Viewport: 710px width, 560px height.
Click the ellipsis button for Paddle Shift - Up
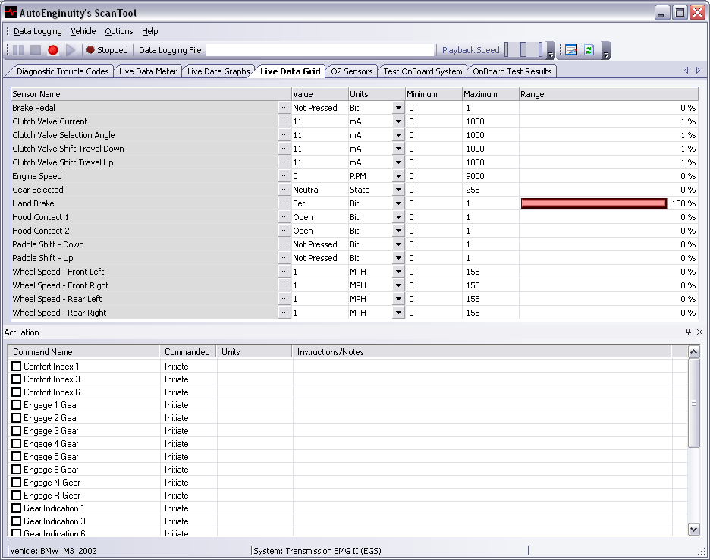[284, 257]
